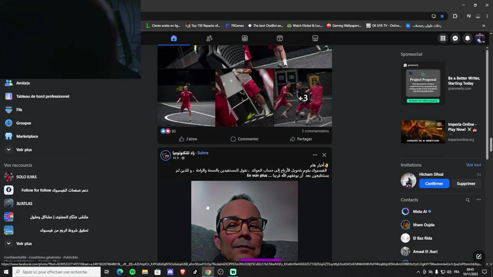Screen dimensions: 493x277
Task: Click the taskbar search box
Action: (x=57, y=272)
